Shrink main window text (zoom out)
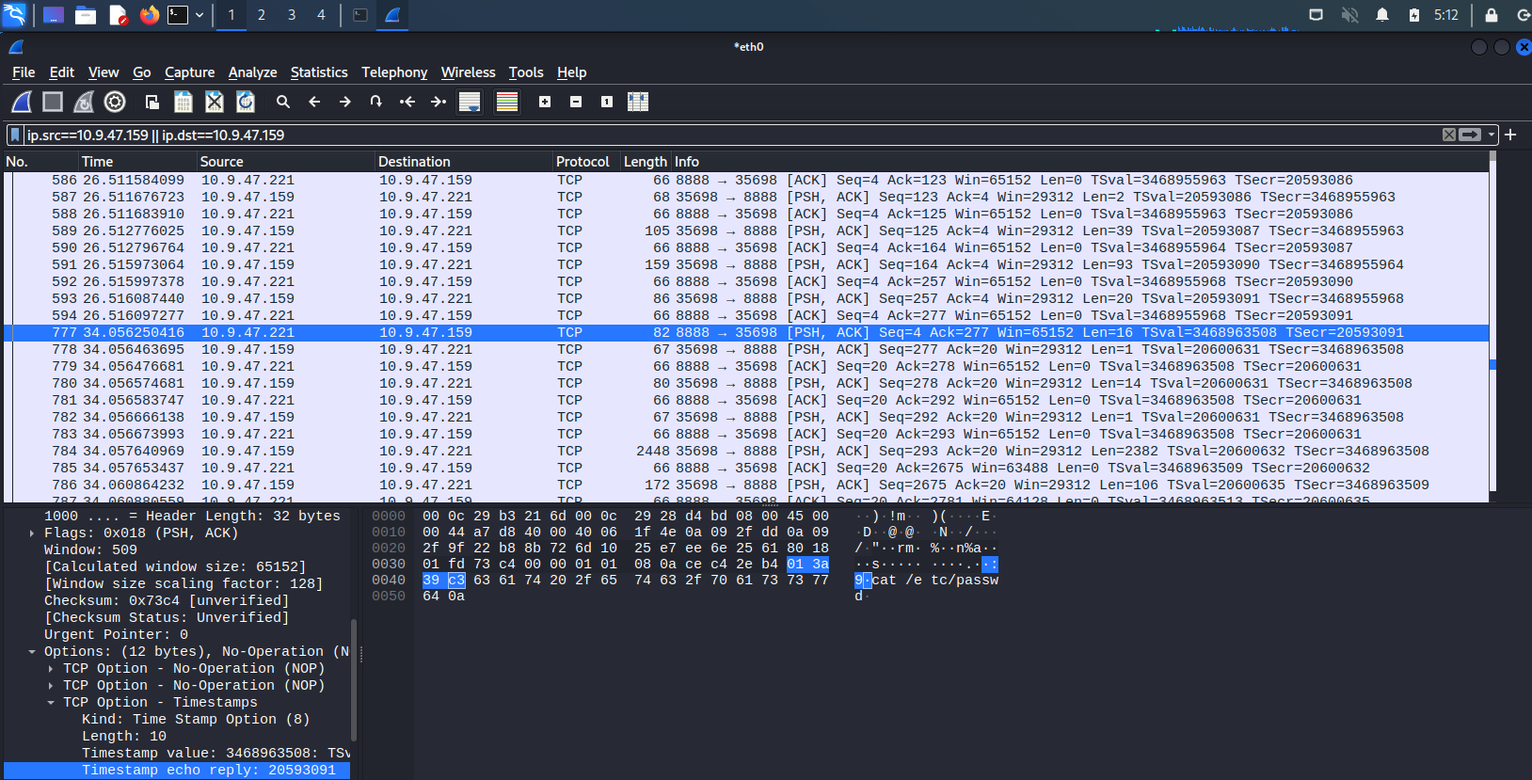 click(576, 102)
